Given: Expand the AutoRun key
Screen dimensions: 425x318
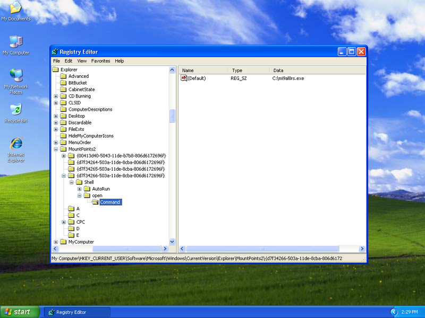Looking at the screenshot, I should click(x=79, y=189).
